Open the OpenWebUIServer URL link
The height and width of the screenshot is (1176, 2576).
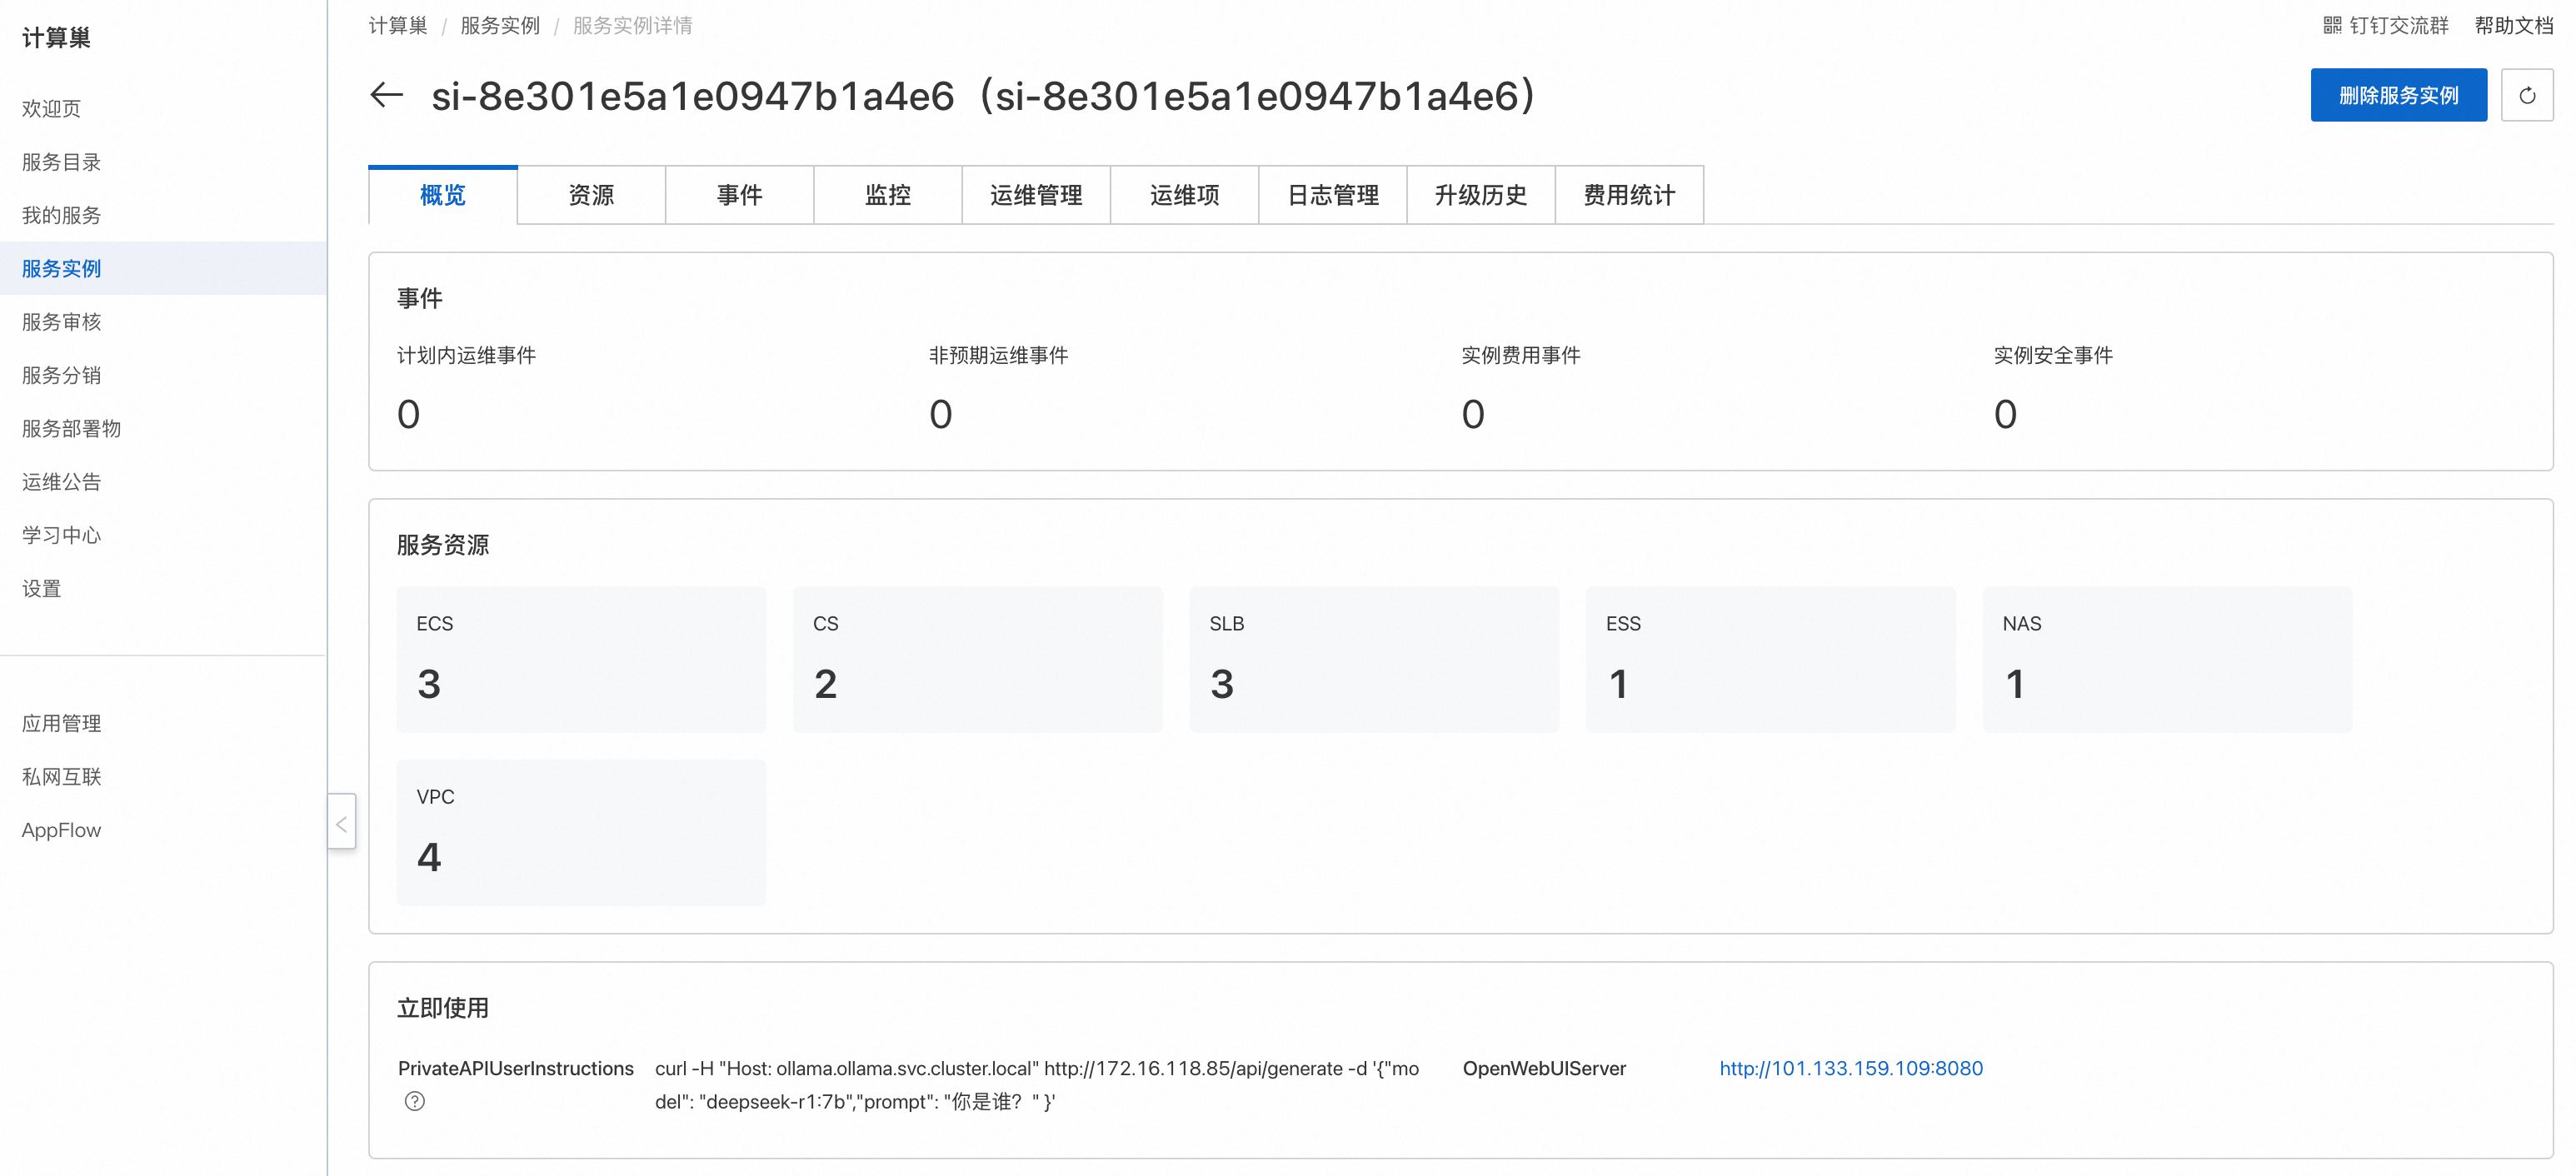point(1850,1068)
